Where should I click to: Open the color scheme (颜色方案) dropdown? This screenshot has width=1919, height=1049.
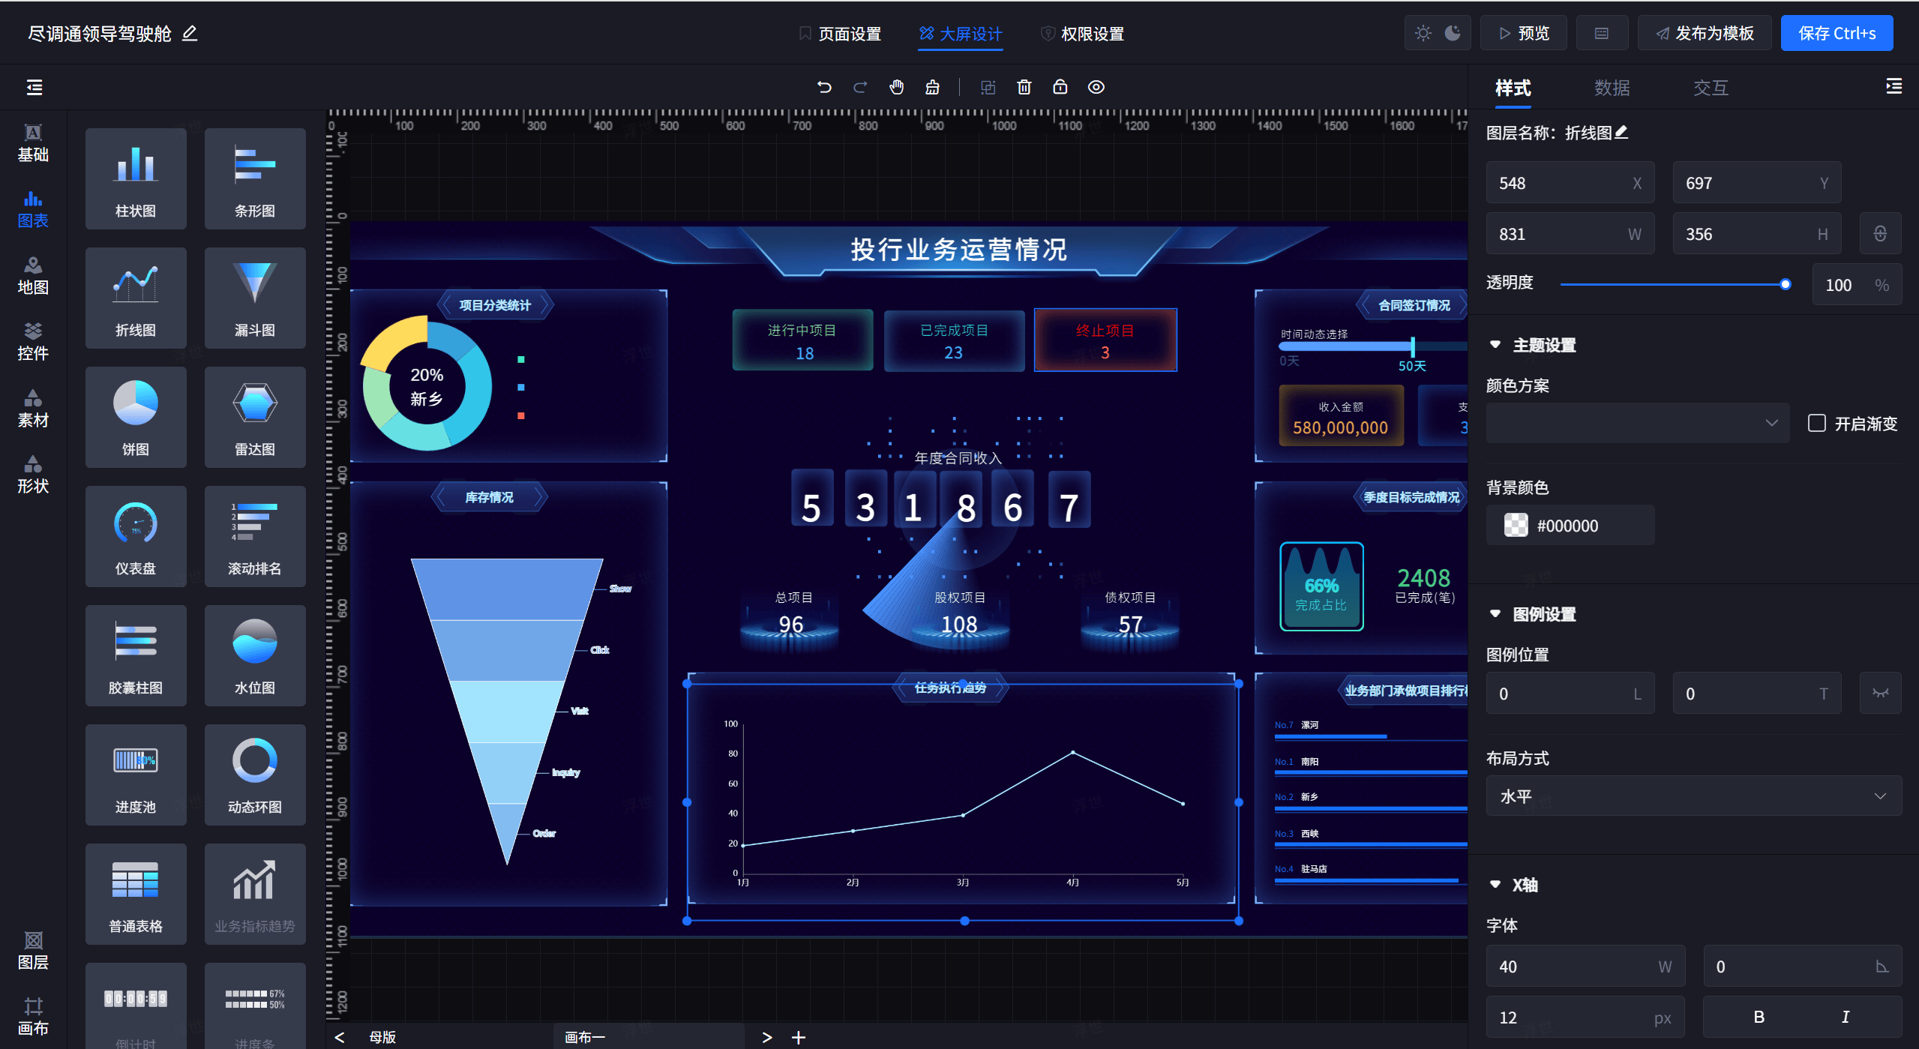point(1636,423)
